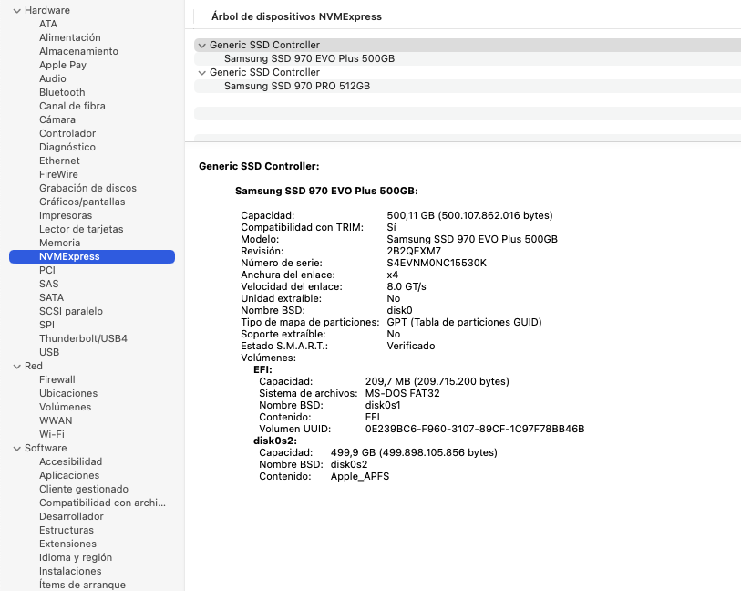Screen dimensions: 741x591
Task: Select Samsung SSD 970 EVO Plus 500GB row
Action: [468, 59]
